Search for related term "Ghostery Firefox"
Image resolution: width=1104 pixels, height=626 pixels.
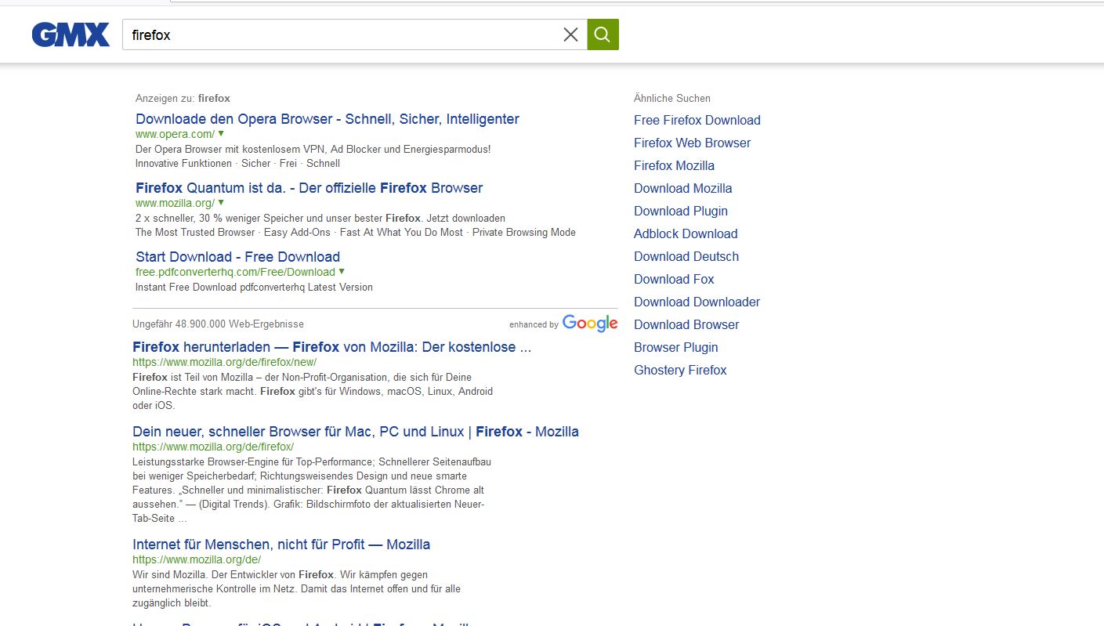680,370
